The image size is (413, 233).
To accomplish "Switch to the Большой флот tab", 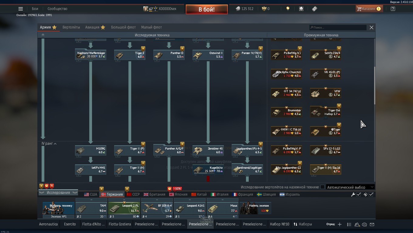I will coord(123,27).
